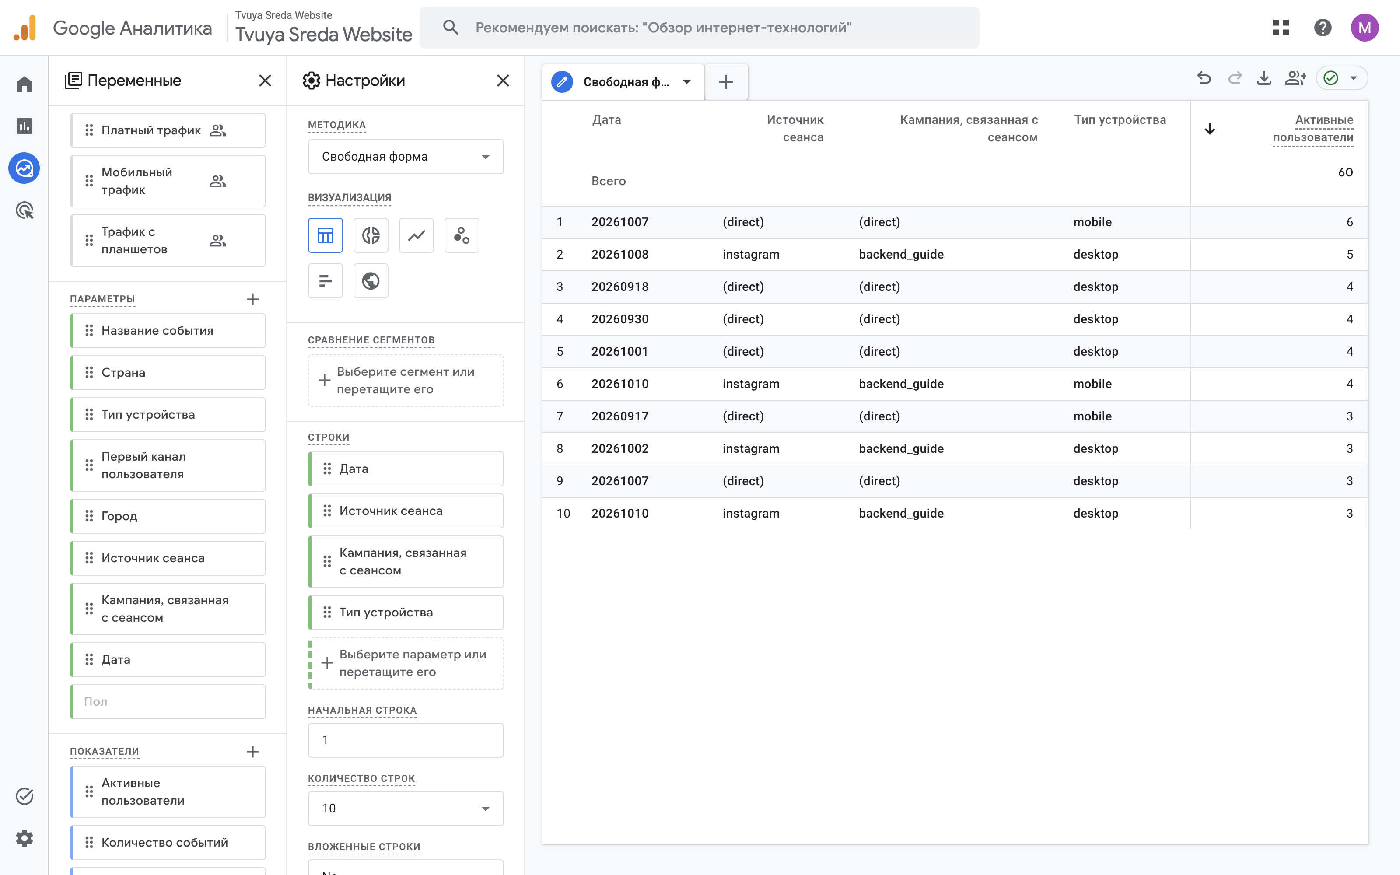The image size is (1400, 875).
Task: Open Admin gear at sidebar bottom
Action: pyautogui.click(x=24, y=838)
